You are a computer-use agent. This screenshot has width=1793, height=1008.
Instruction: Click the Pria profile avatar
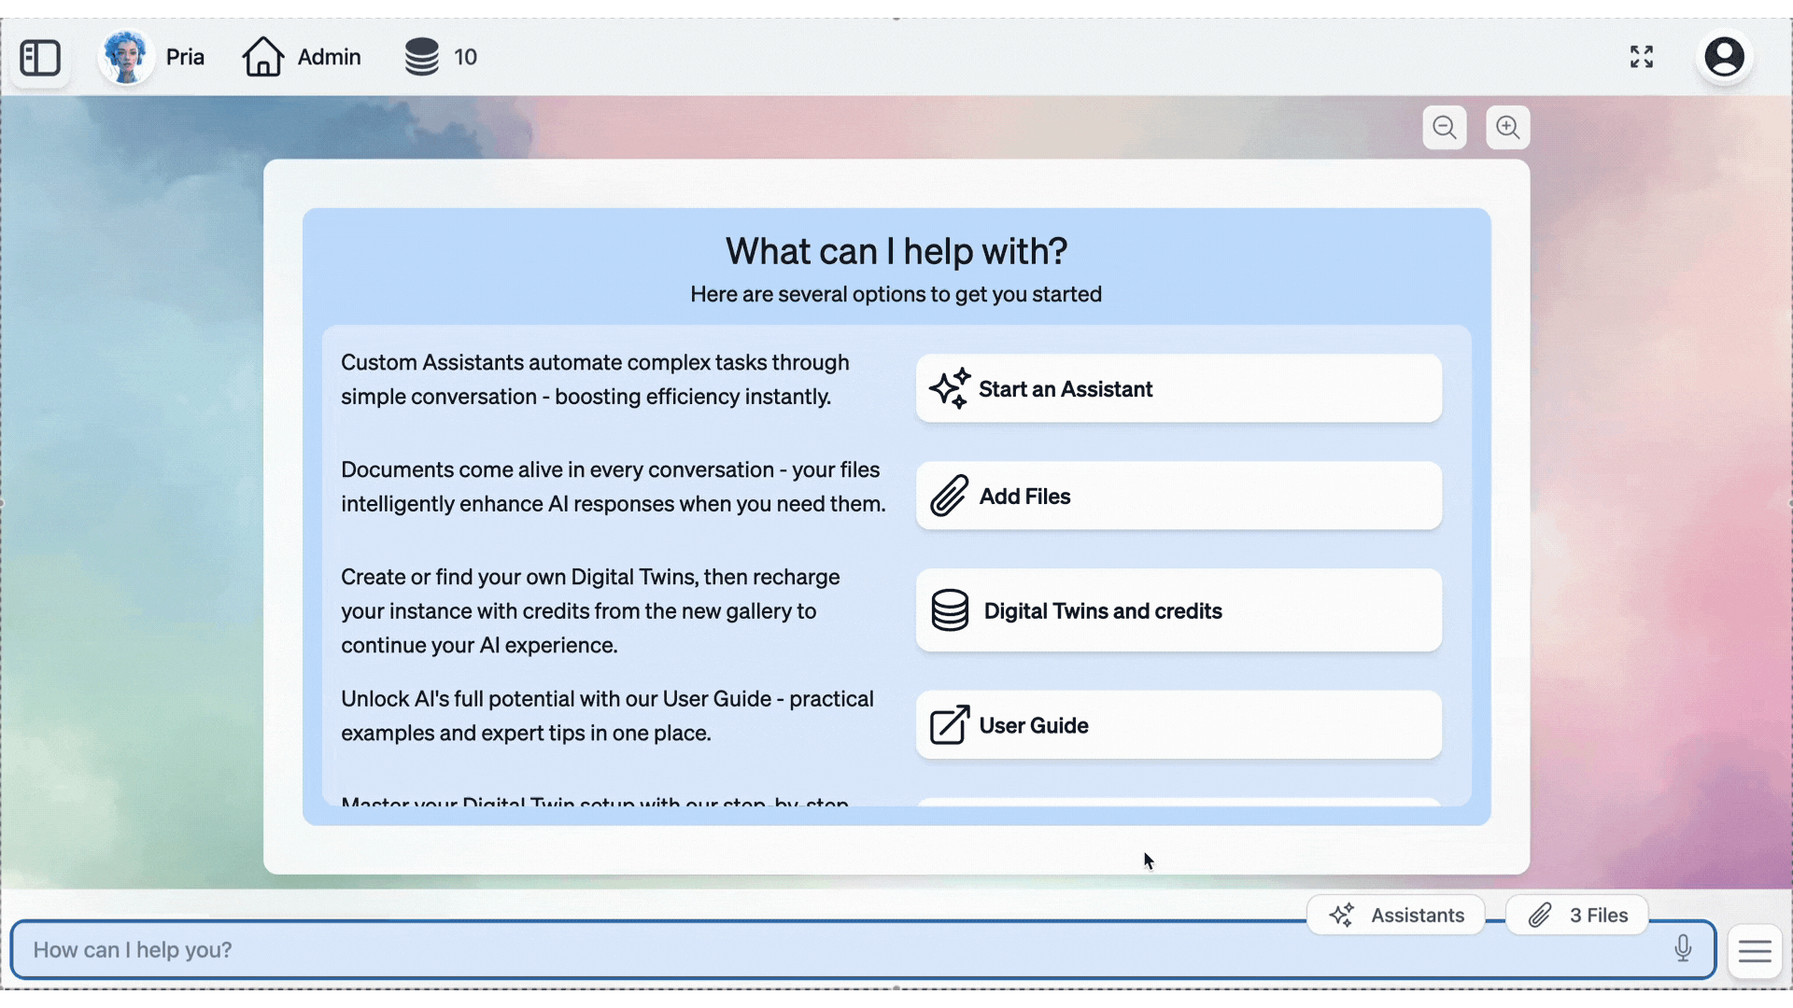tap(125, 56)
